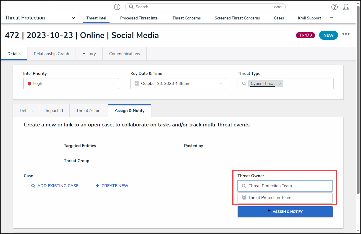The image size is (361, 234).
Task: Click the calendar icon in Key Date field
Action: pyautogui.click(x=137, y=83)
